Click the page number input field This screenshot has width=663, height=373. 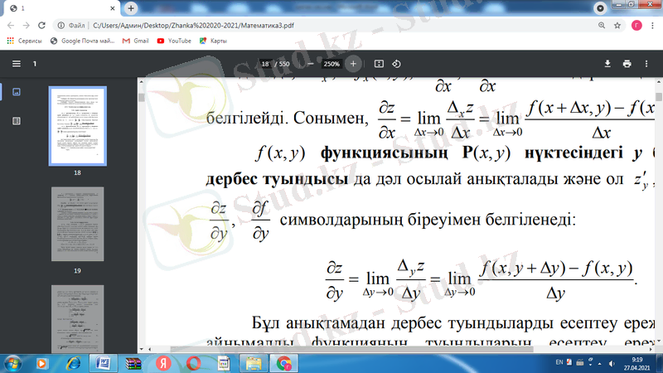point(266,64)
